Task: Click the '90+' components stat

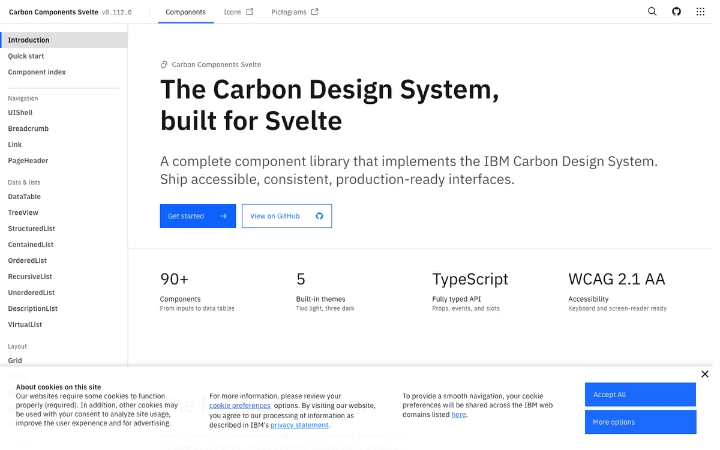Action: 174,279
